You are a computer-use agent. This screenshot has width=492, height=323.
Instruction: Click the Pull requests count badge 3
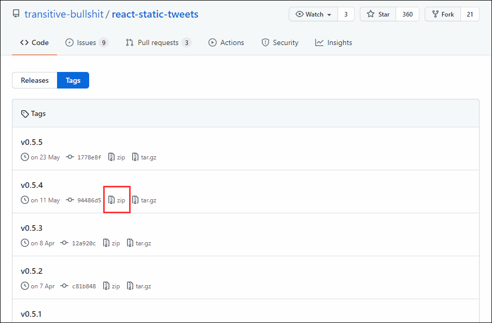point(187,42)
